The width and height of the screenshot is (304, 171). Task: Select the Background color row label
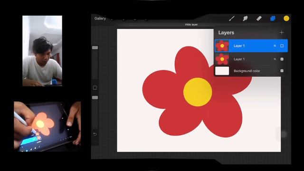[247, 71]
